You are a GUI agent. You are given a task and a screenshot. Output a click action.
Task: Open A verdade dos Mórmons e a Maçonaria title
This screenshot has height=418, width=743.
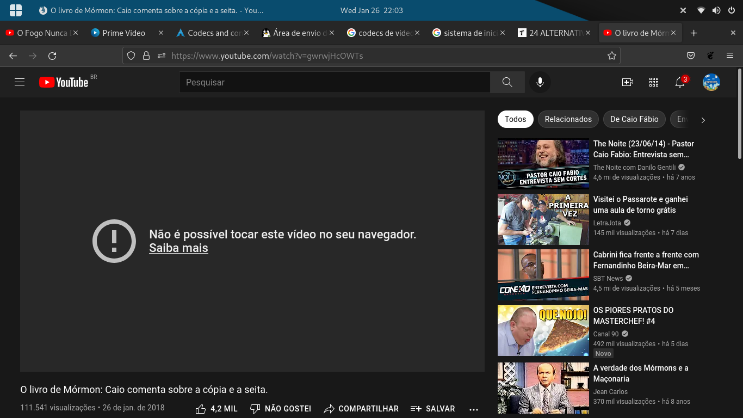click(x=641, y=373)
